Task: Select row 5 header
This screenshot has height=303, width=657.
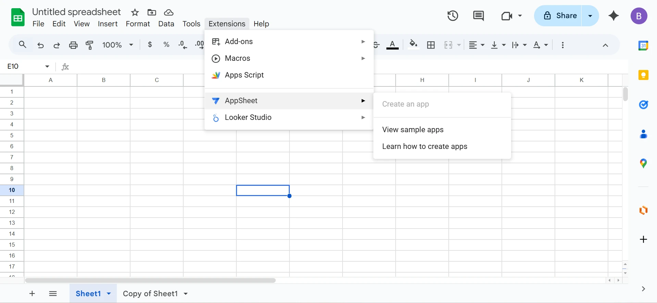Action: tap(12, 136)
